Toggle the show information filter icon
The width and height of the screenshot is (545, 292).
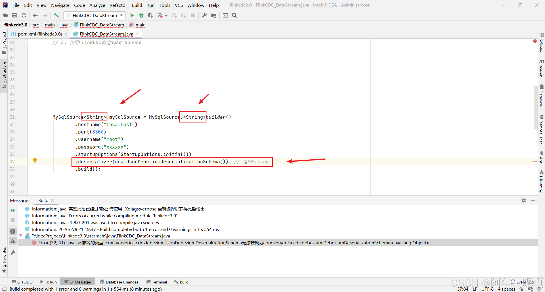click(13, 231)
